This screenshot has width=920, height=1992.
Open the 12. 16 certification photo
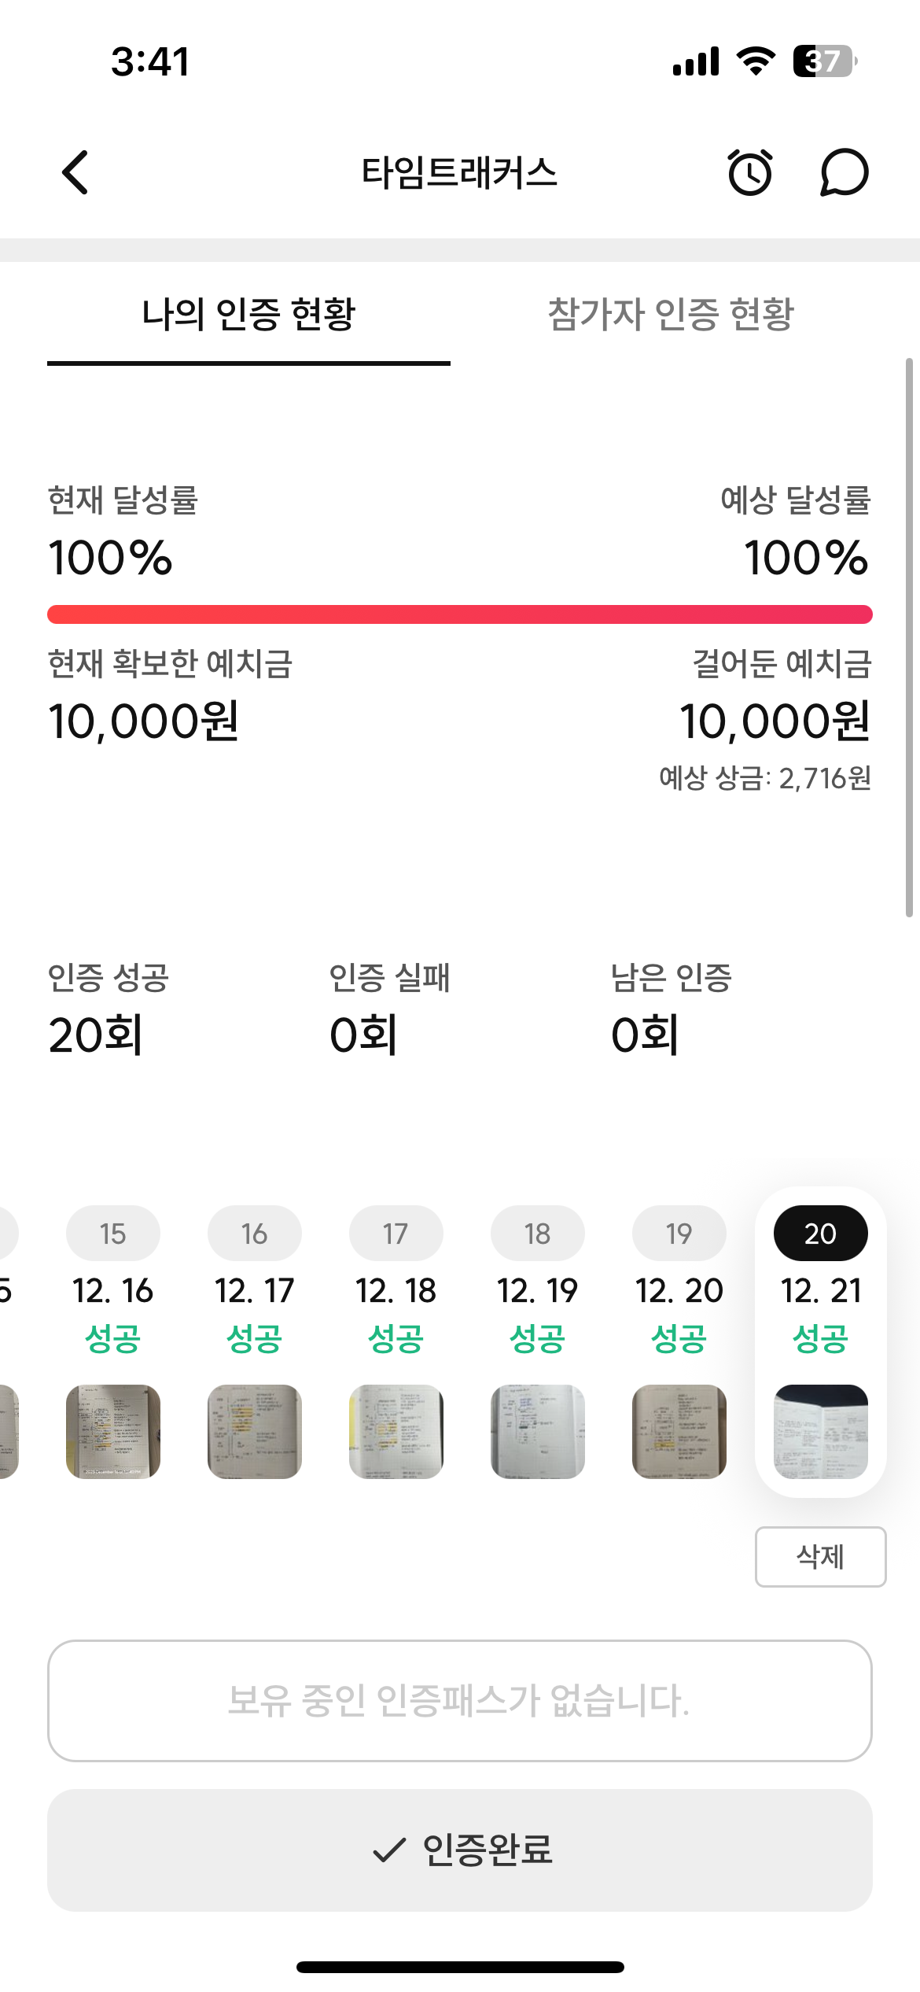point(113,1432)
